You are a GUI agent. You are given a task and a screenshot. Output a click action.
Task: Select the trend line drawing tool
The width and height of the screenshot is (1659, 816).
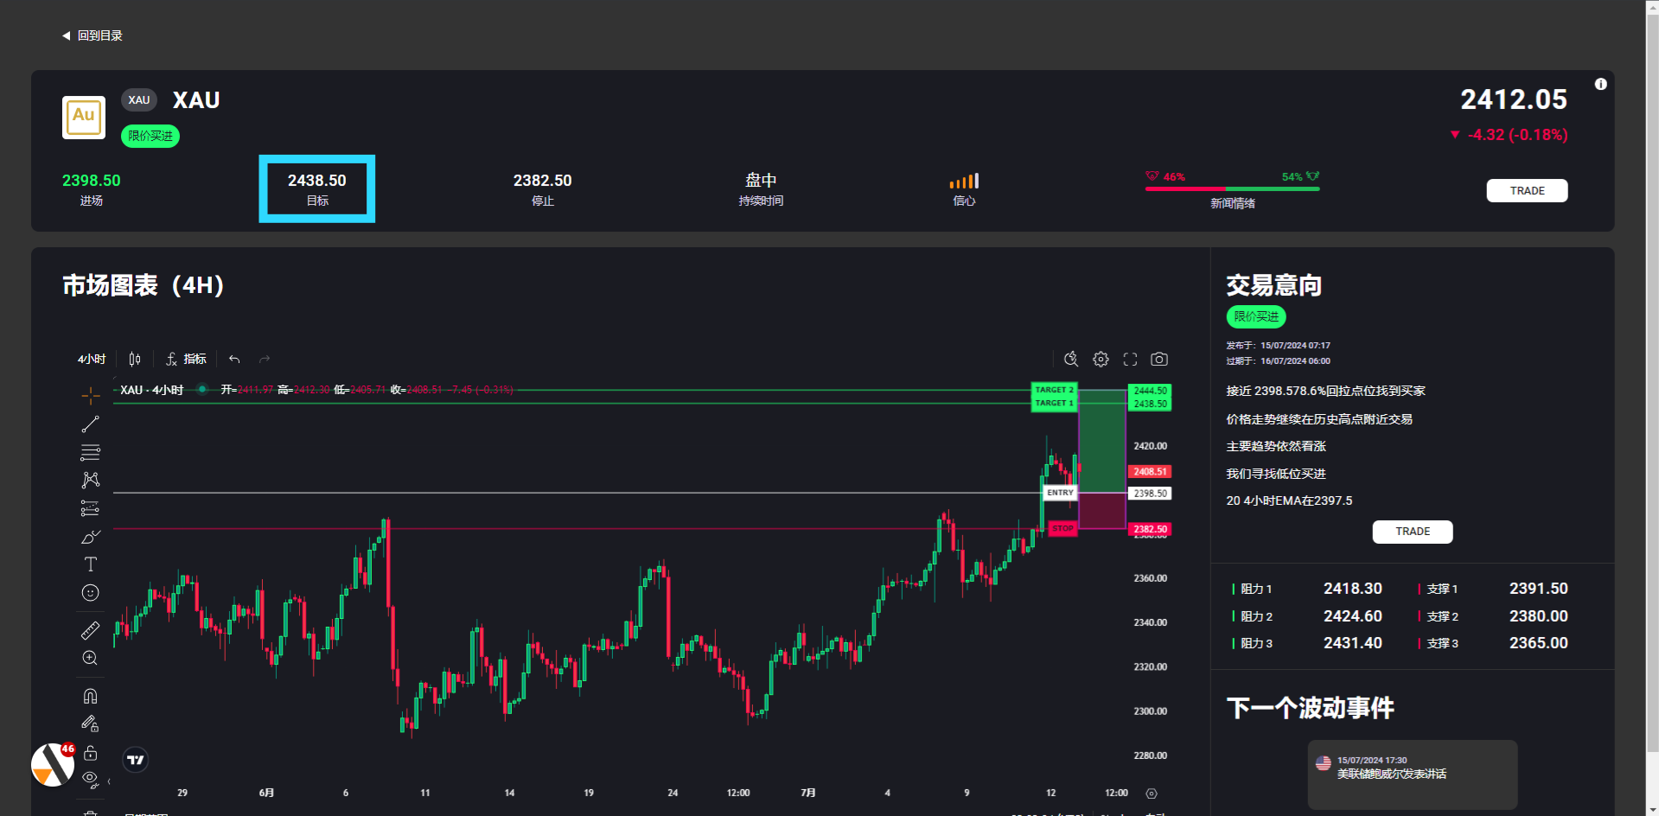(x=91, y=424)
